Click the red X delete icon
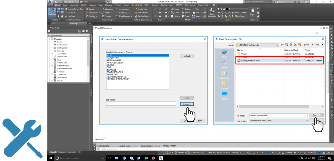Screen dimensions: 334x161 point(296,45)
